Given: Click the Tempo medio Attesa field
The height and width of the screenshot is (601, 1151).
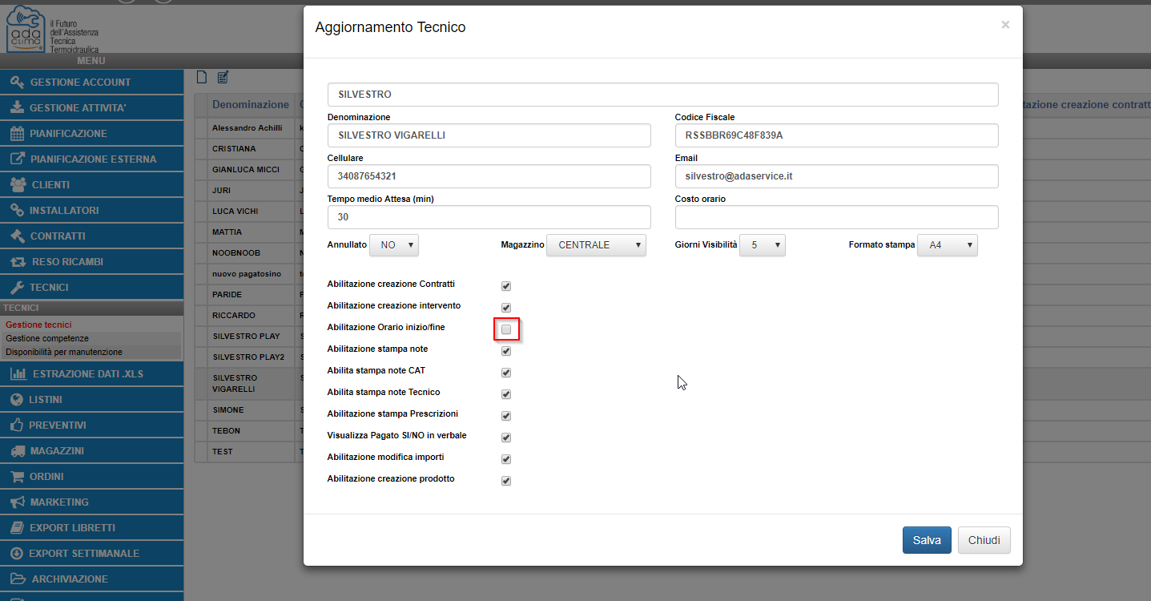Looking at the screenshot, I should coord(489,217).
